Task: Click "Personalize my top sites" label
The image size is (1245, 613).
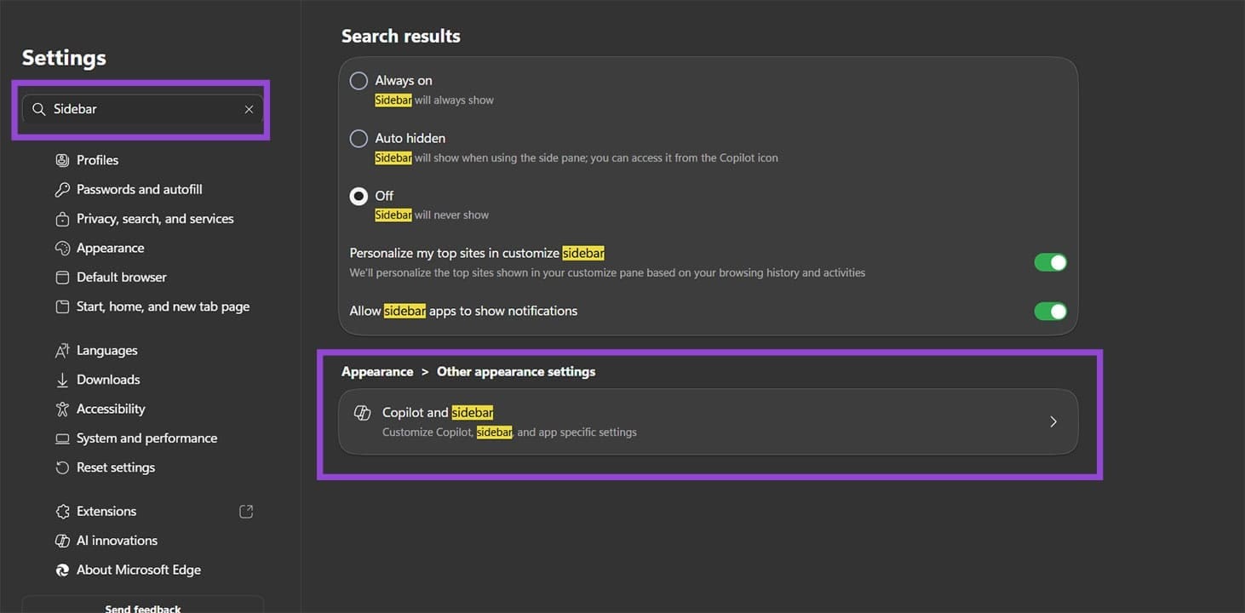Action: (x=477, y=254)
